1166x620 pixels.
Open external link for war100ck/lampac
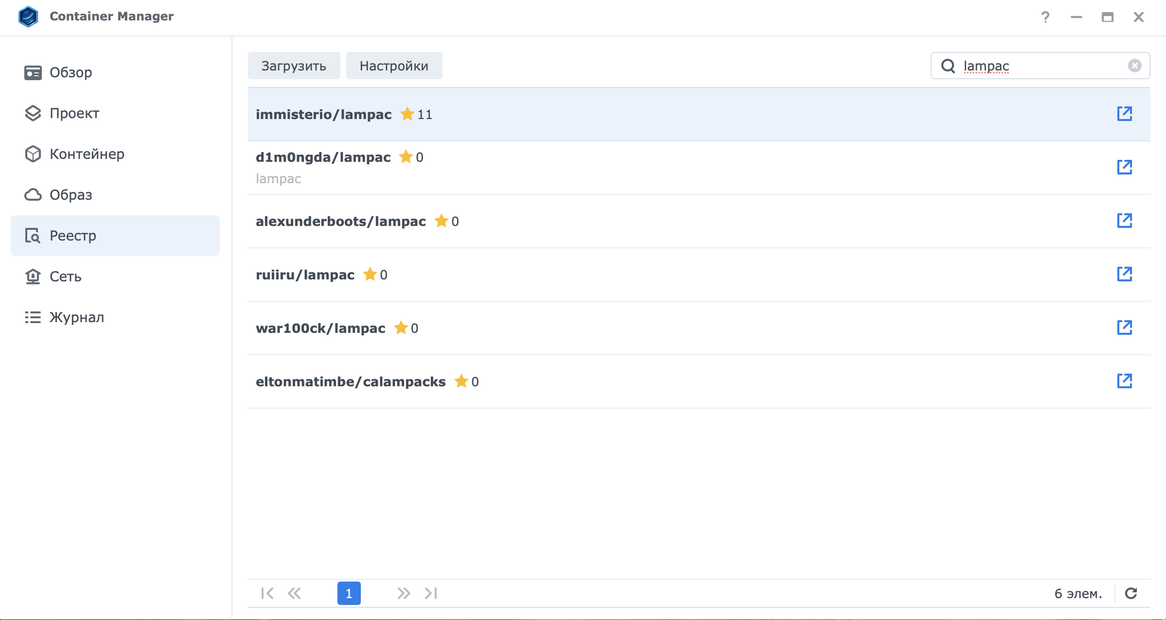(x=1124, y=328)
